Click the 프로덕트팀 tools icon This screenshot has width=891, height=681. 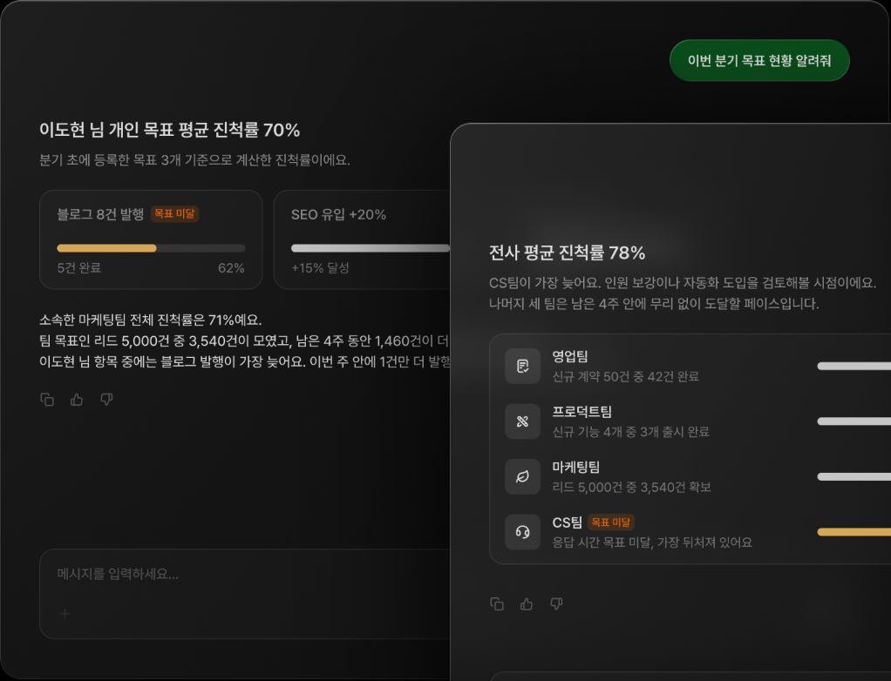(522, 421)
